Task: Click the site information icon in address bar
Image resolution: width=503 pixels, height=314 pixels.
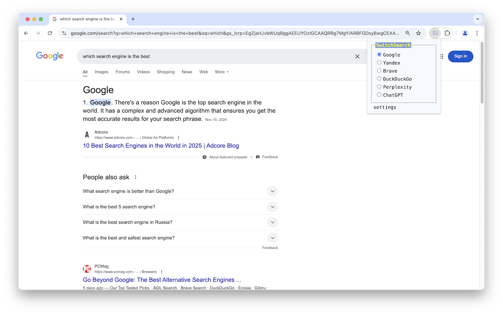Action: (x=64, y=33)
